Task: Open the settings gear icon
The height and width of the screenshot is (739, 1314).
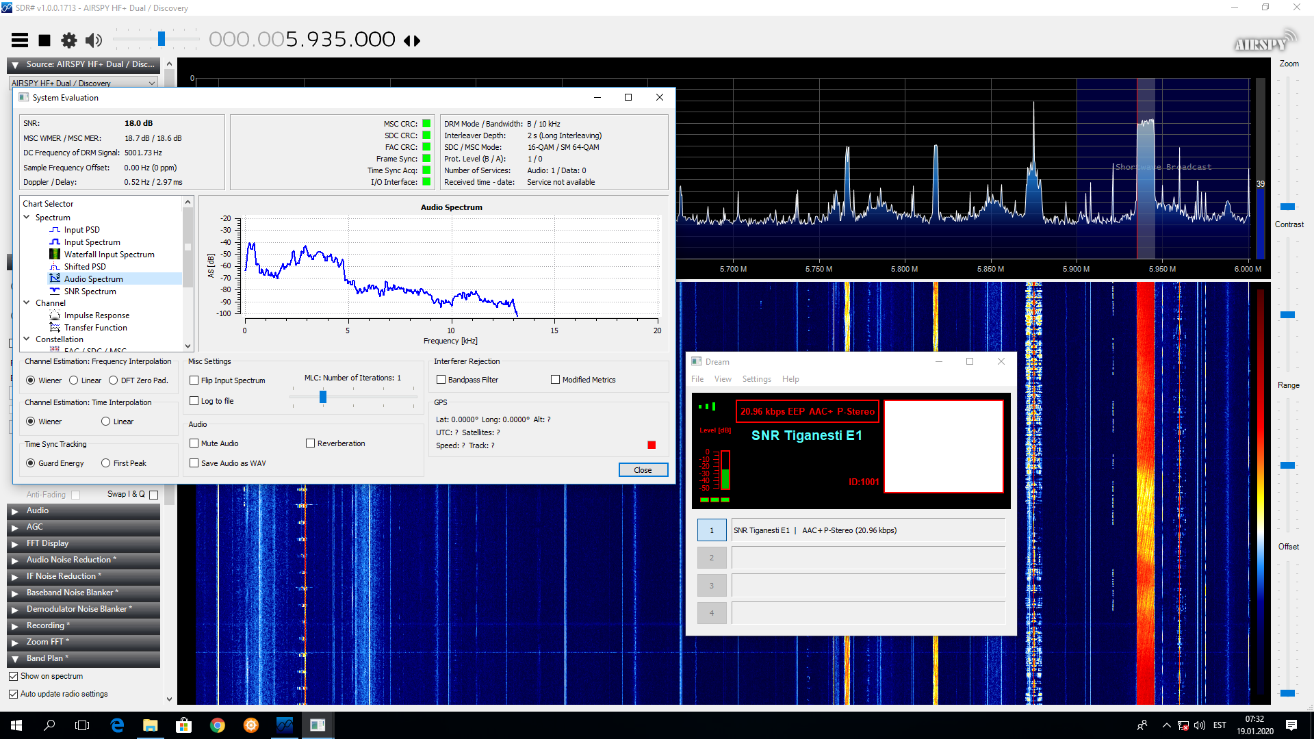Action: (x=69, y=40)
